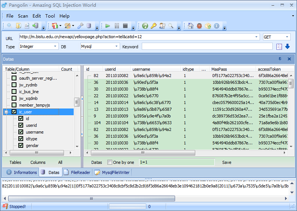
Task: Click the paint palette toolbar icon
Action: (67, 26)
